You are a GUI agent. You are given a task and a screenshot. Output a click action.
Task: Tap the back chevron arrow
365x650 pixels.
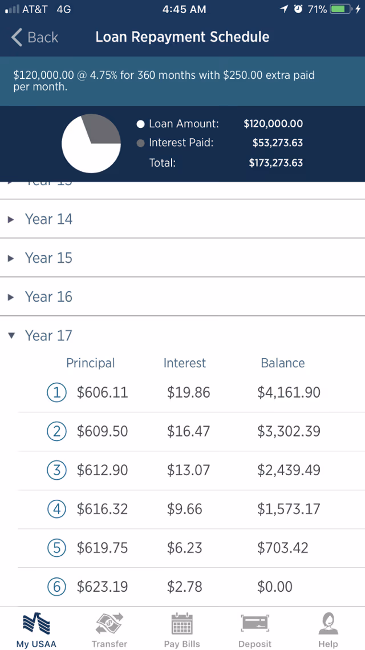[x=17, y=37]
